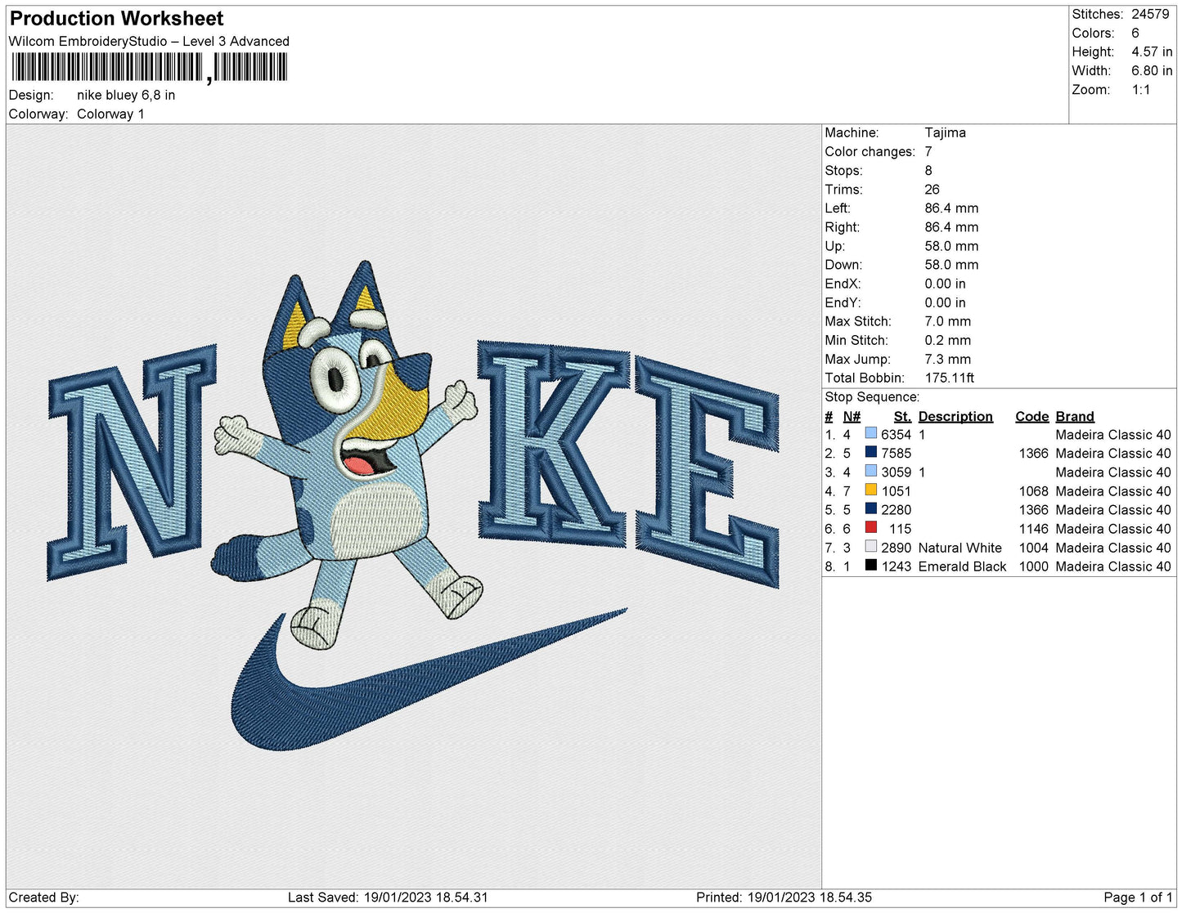Select the design name "nike bluey 6,8 in"
This screenshot has width=1182, height=913.
pyautogui.click(x=126, y=95)
